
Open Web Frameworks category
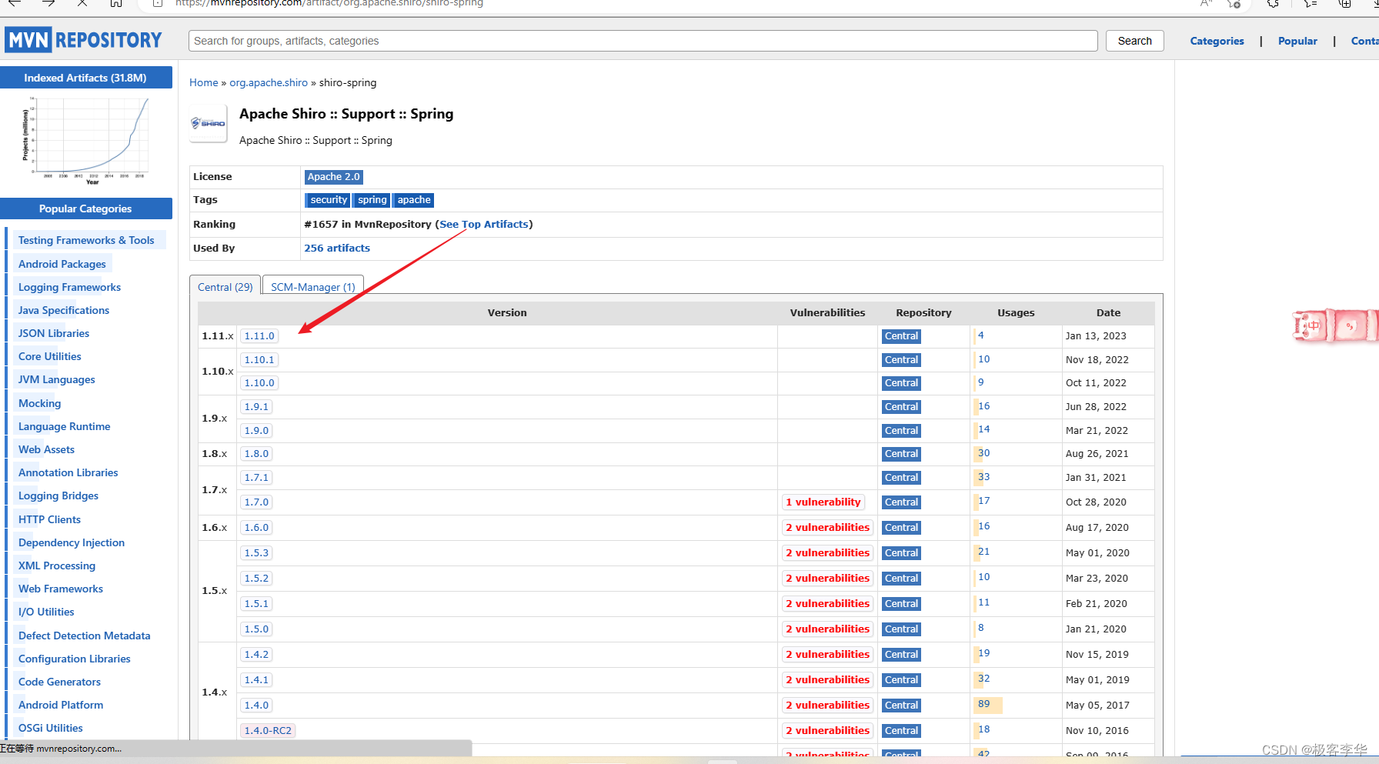(x=61, y=589)
